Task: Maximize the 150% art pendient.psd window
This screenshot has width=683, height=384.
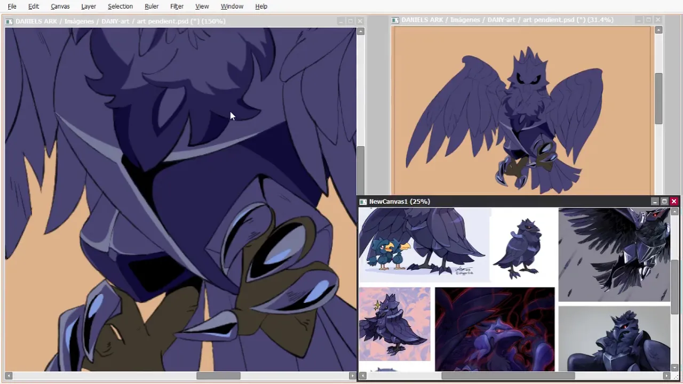Action: point(350,21)
